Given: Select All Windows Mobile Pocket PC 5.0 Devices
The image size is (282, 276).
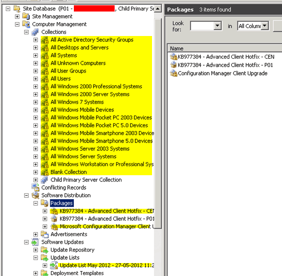Looking at the screenshot, I should (99, 125).
